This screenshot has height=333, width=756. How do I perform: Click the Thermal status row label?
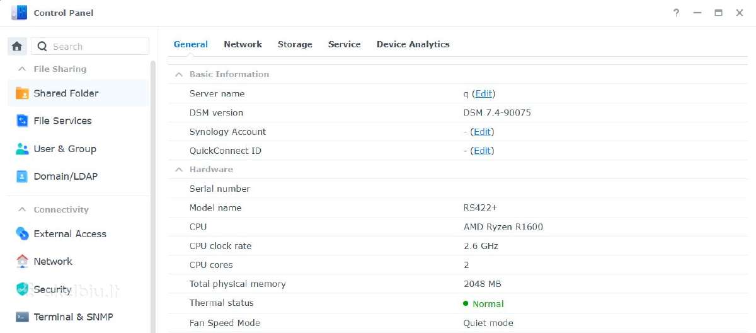point(221,303)
